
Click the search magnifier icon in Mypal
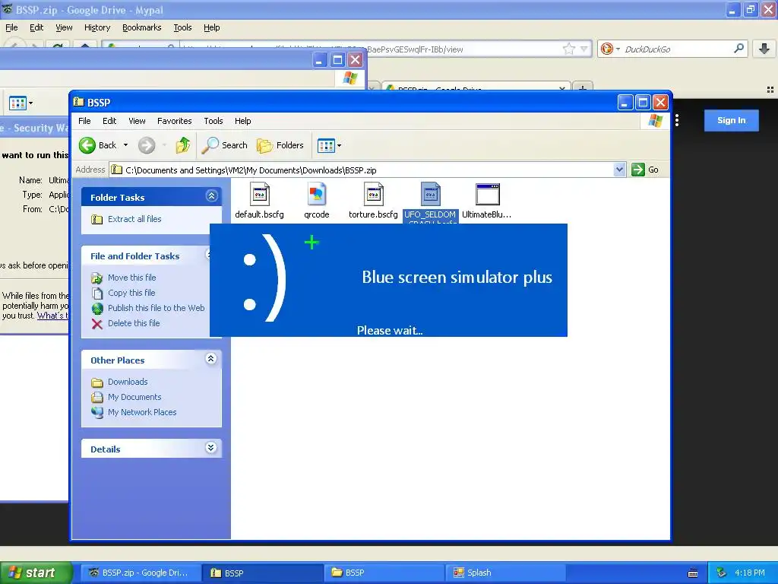click(x=738, y=49)
